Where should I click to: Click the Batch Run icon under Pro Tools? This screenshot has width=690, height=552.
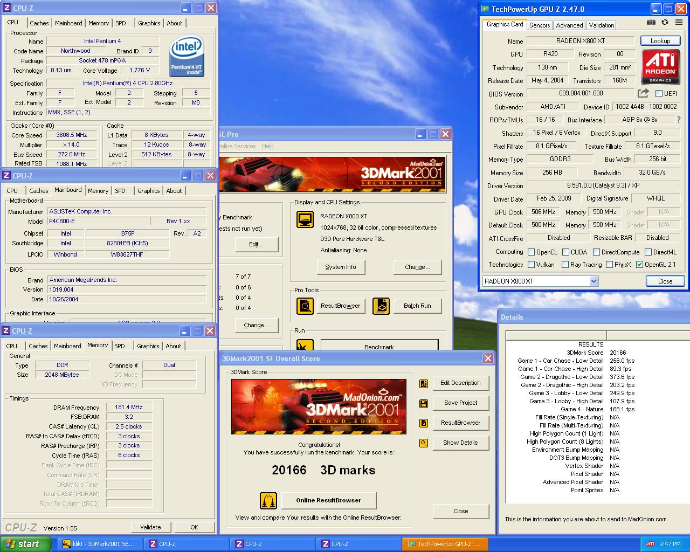pos(381,306)
